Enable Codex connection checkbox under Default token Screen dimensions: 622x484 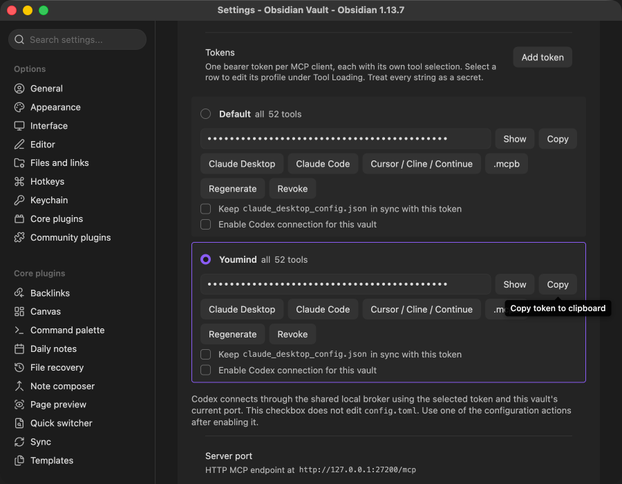click(205, 225)
